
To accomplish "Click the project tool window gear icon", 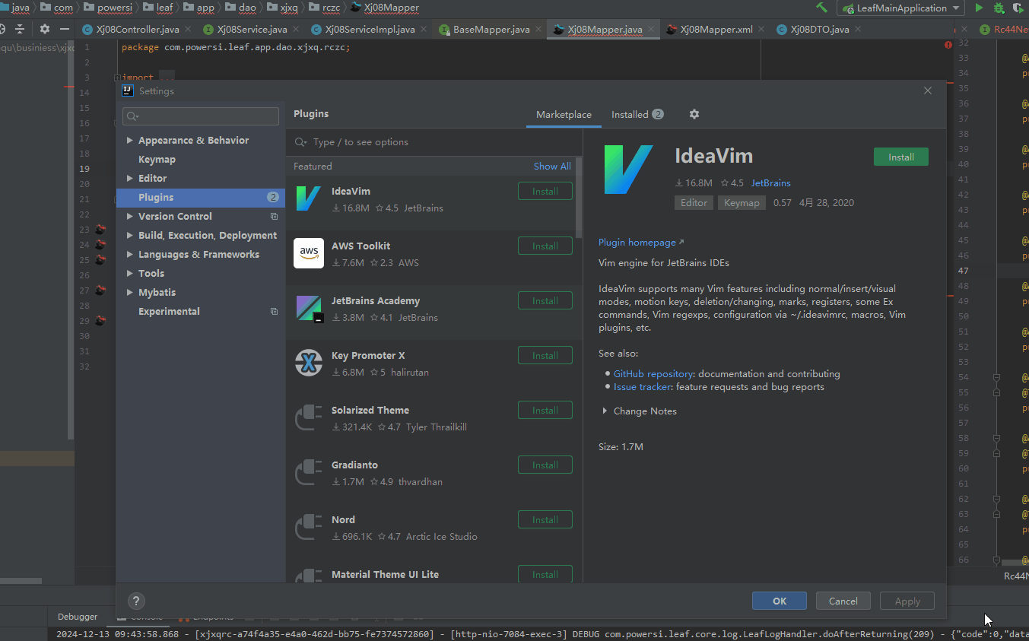I will pyautogui.click(x=45, y=29).
